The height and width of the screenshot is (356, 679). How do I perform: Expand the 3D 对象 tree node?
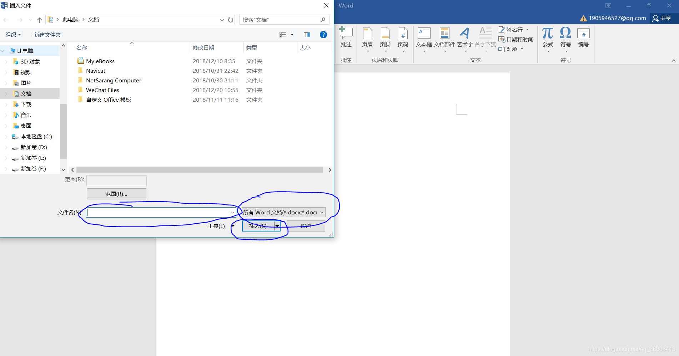coord(6,62)
